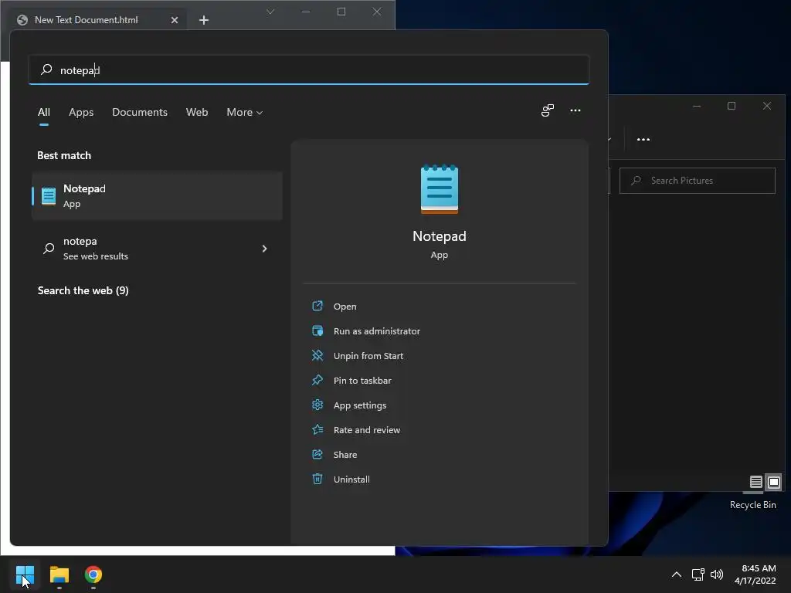This screenshot has width=791, height=593.
Task: Click the pin icon beside Pin to taskbar
Action: [x=317, y=380]
